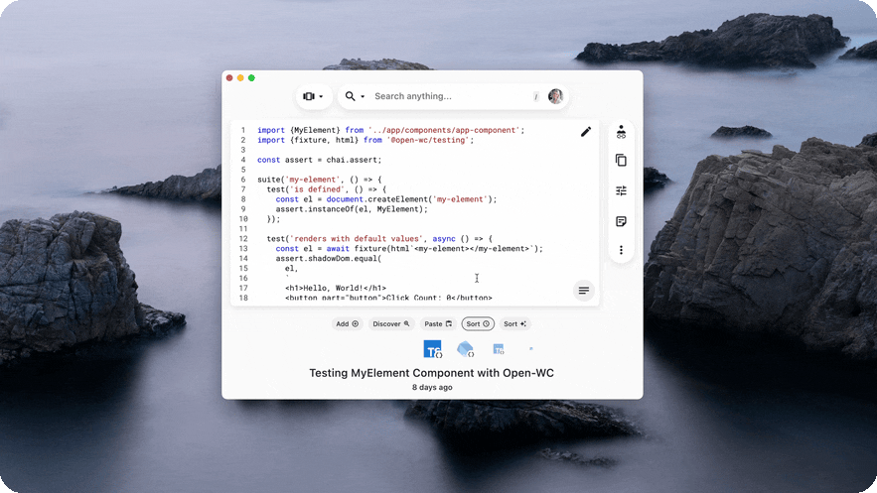Click the line "suite('my-element', () => {"
The height and width of the screenshot is (493, 877).
[x=320, y=180]
